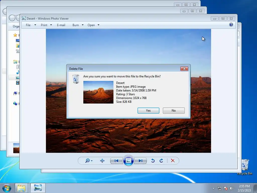Cancel deletion with the No button
This screenshot has width=257, height=193.
point(174,111)
